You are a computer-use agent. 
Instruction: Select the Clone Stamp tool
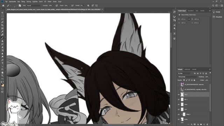(x=2, y=41)
